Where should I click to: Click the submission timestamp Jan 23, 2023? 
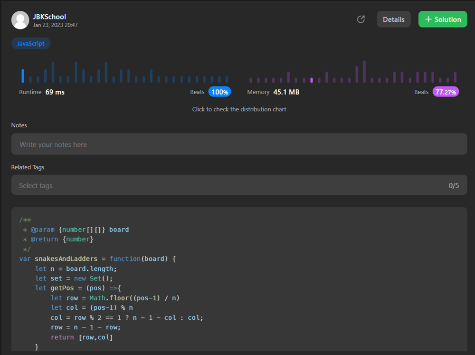coord(55,25)
